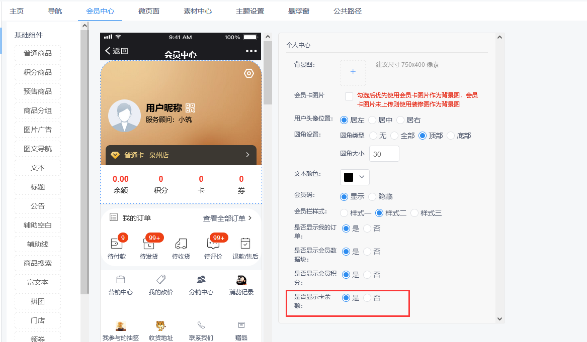Image resolution: width=587 pixels, height=342 pixels.
Task: Click the 待评价 icon
Action: 213,244
